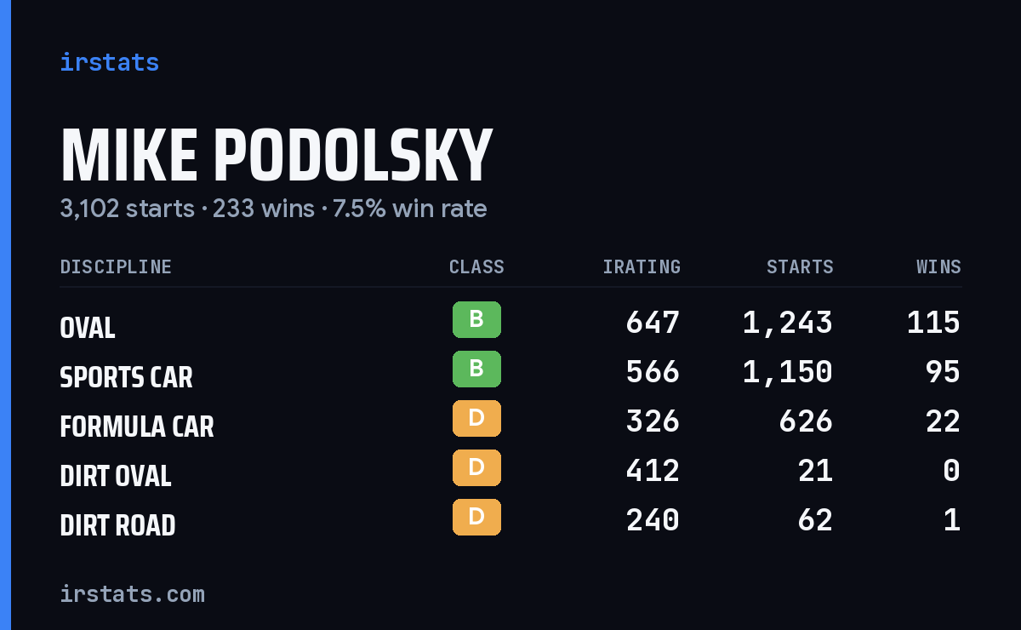The width and height of the screenshot is (1021, 630).
Task: Click the summary line showing 3,102 starts
Action: pyautogui.click(x=273, y=209)
